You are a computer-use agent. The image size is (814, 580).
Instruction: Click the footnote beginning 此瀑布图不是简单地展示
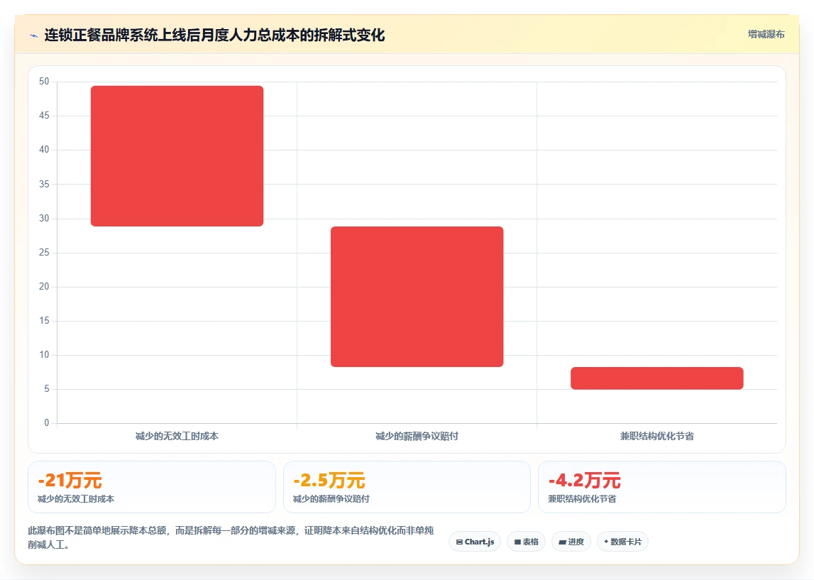231,537
